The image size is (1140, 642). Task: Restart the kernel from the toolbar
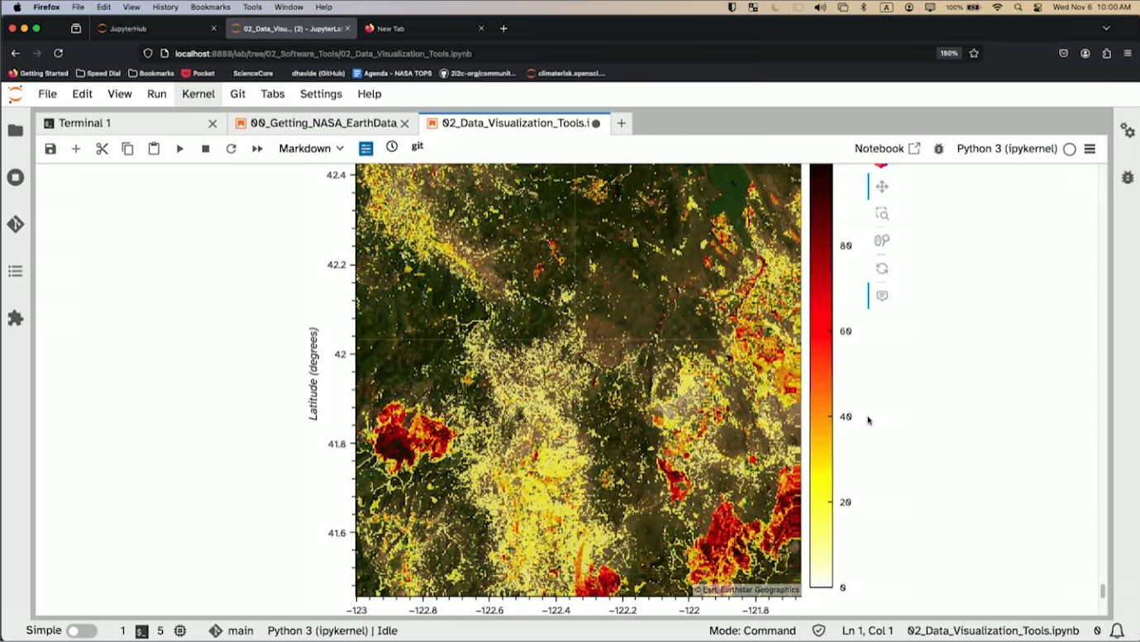231,149
